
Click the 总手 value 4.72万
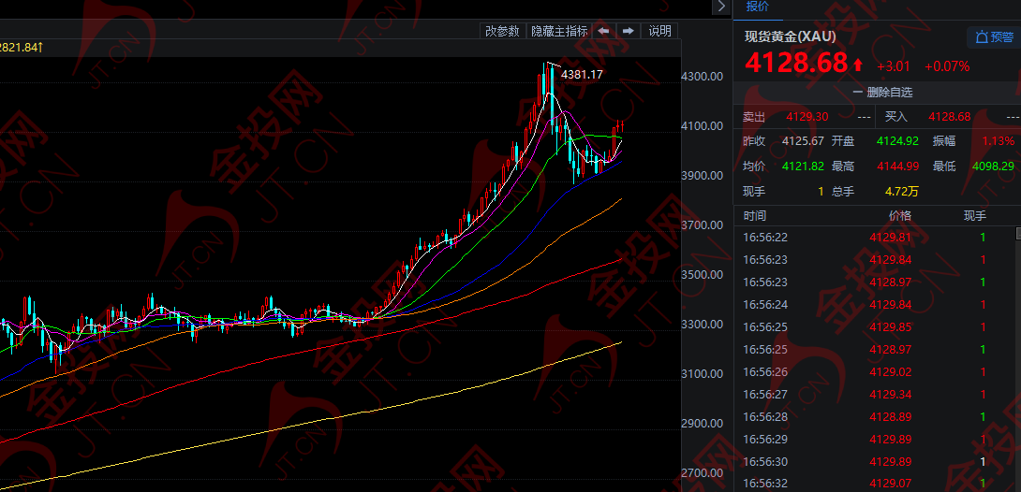(902, 192)
